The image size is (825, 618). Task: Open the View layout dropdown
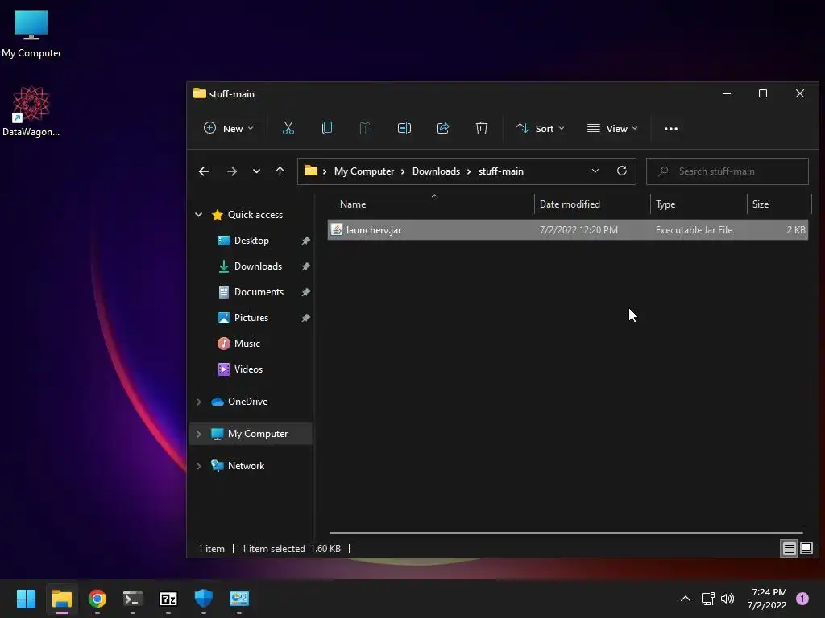612,128
